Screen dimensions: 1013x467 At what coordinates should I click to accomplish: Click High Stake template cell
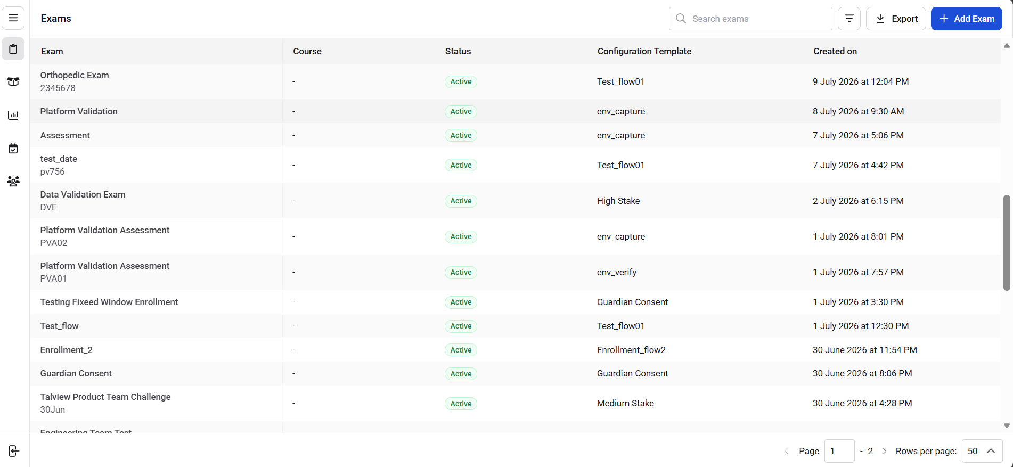[618, 201]
